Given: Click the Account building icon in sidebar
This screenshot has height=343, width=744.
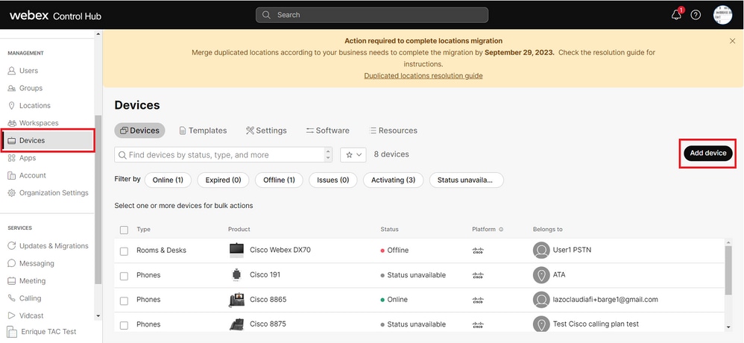Looking at the screenshot, I should pos(12,175).
